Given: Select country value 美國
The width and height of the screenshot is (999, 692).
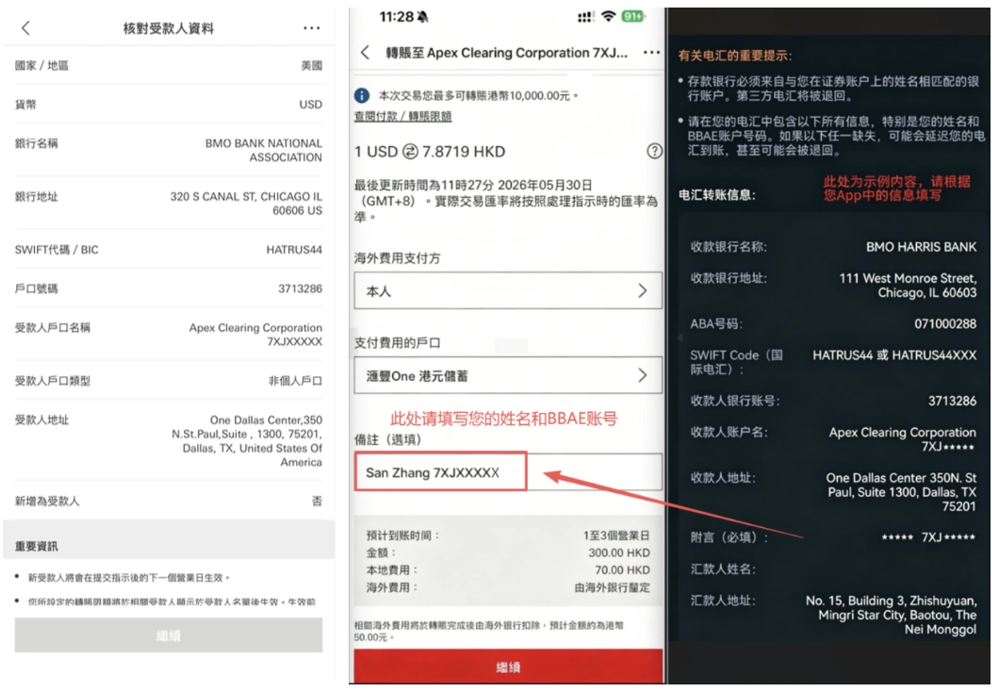Looking at the screenshot, I should (x=312, y=66).
